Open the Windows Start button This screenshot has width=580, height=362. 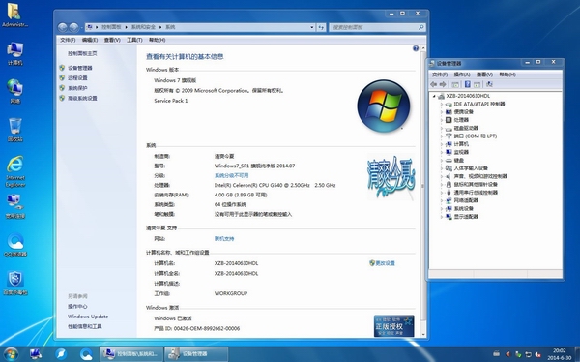[11, 354]
